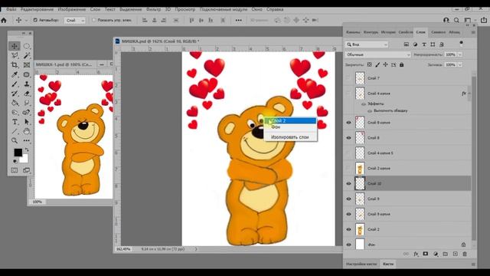Lock image pixels brush icon

377,64
